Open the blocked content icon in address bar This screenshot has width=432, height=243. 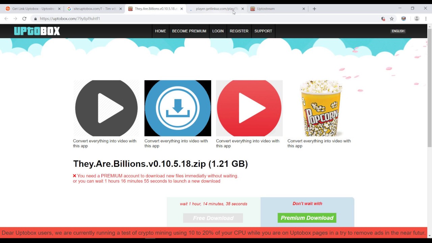[x=383, y=19]
